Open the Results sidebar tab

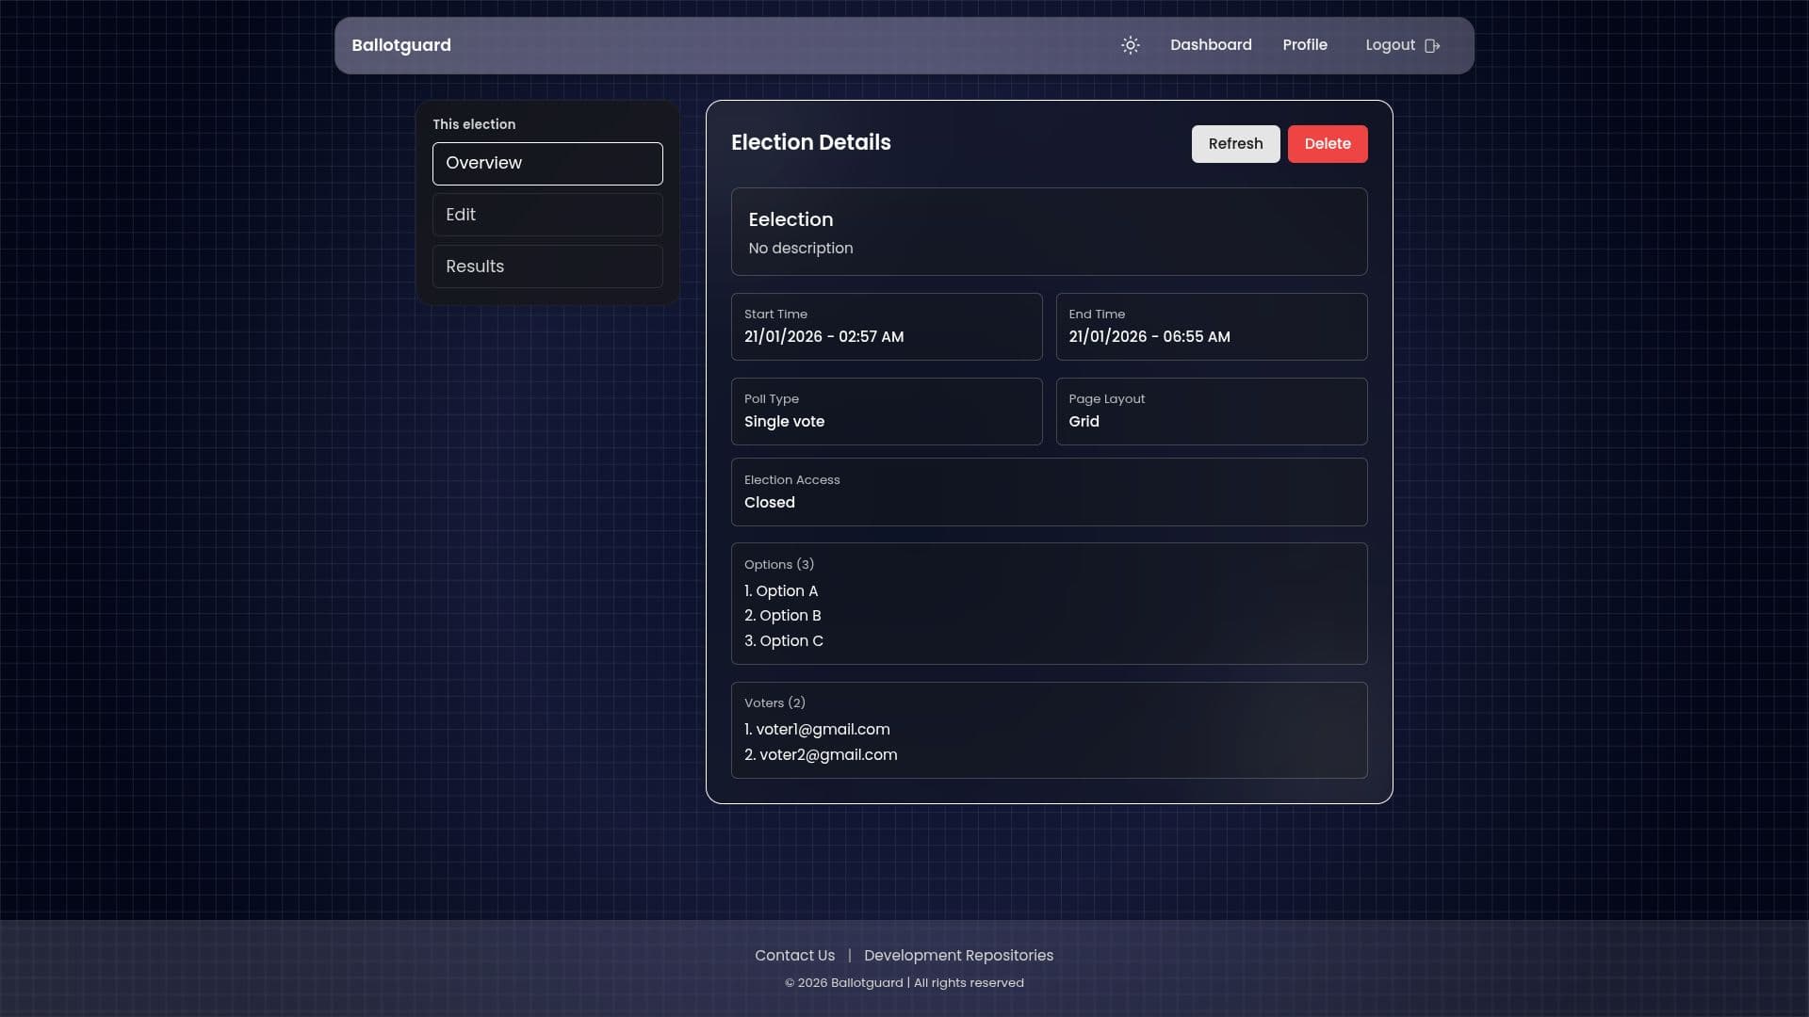click(x=546, y=266)
